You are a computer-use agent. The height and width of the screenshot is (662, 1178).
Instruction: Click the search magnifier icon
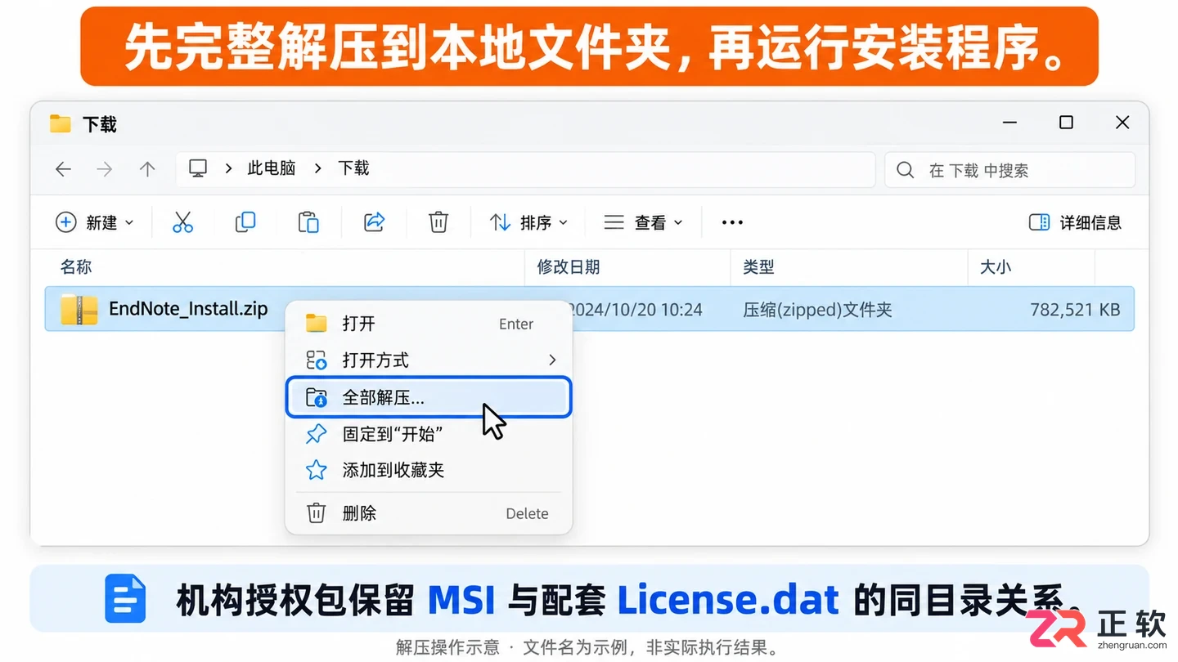pyautogui.click(x=905, y=170)
